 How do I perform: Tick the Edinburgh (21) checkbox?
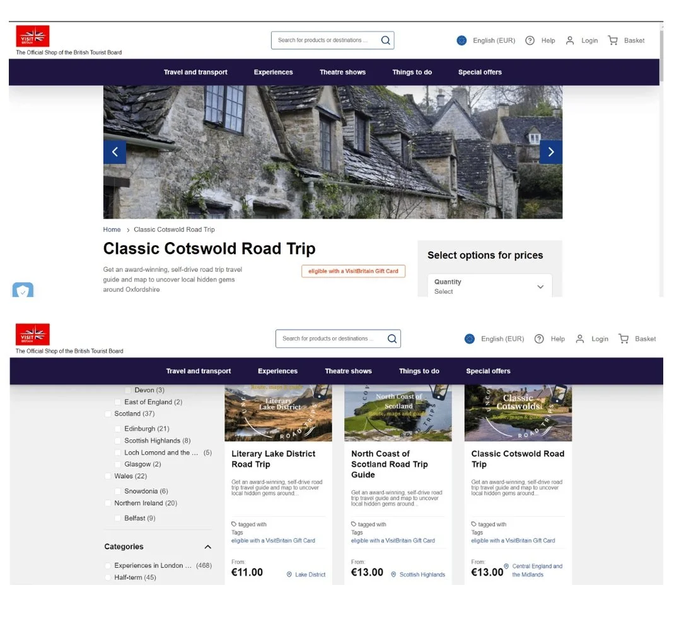point(118,429)
